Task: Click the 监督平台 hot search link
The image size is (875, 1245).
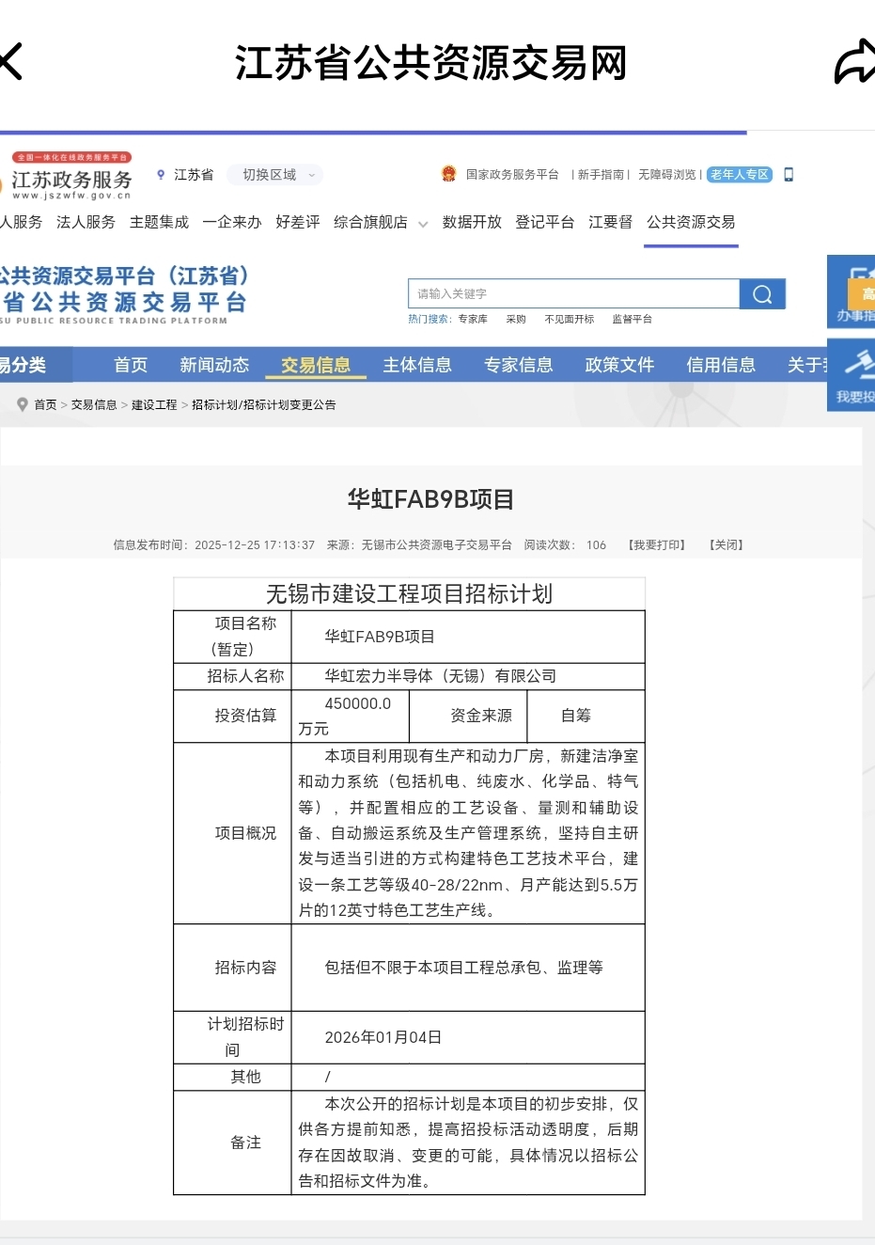Action: 633,320
